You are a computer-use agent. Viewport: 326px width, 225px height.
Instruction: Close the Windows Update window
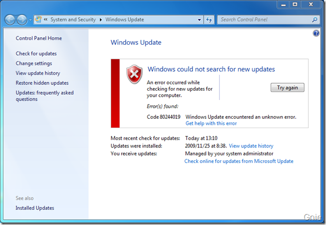(x=311, y=5)
